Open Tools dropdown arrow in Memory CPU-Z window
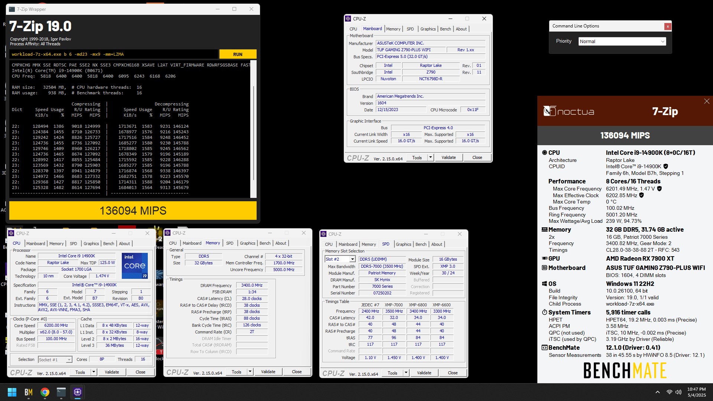This screenshot has height=401, width=713. click(250, 372)
